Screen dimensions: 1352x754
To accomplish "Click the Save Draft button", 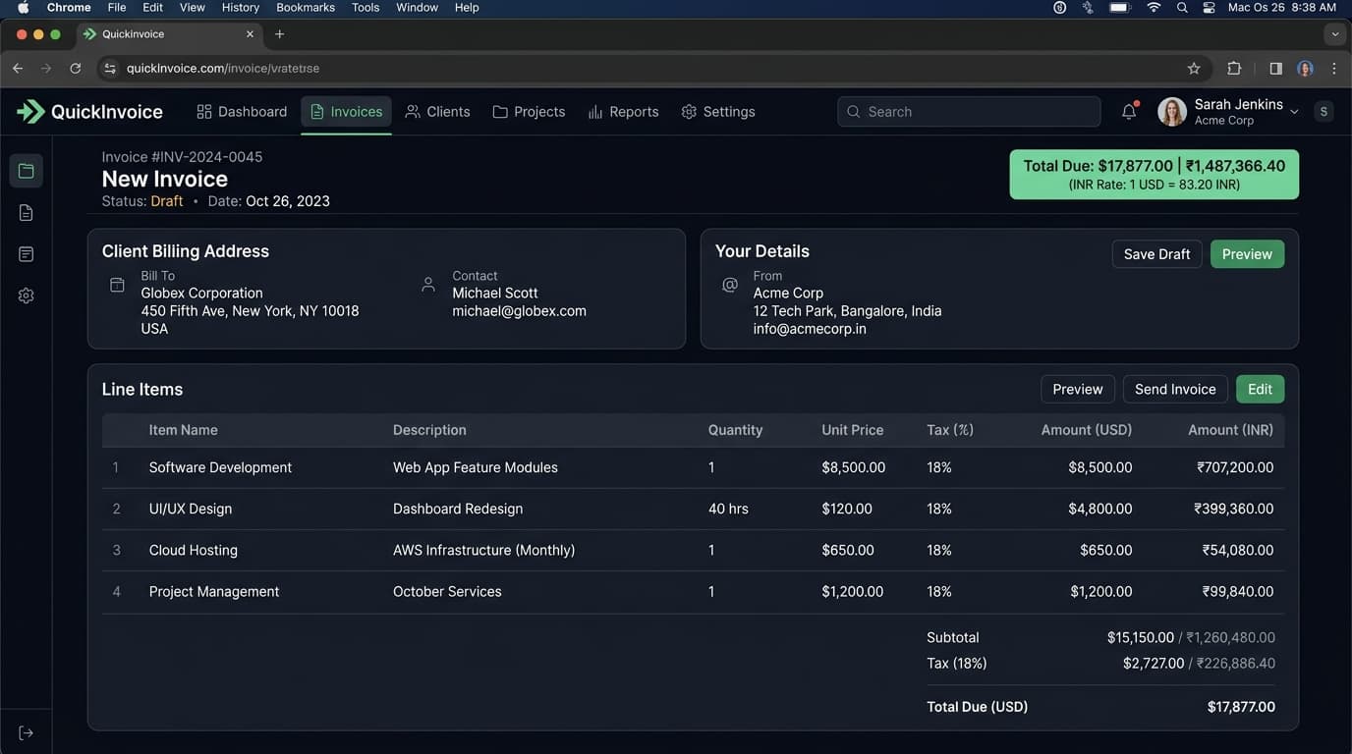I will tap(1156, 254).
